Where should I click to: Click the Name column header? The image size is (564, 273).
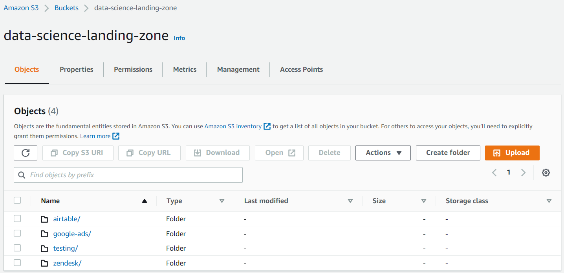click(x=50, y=201)
